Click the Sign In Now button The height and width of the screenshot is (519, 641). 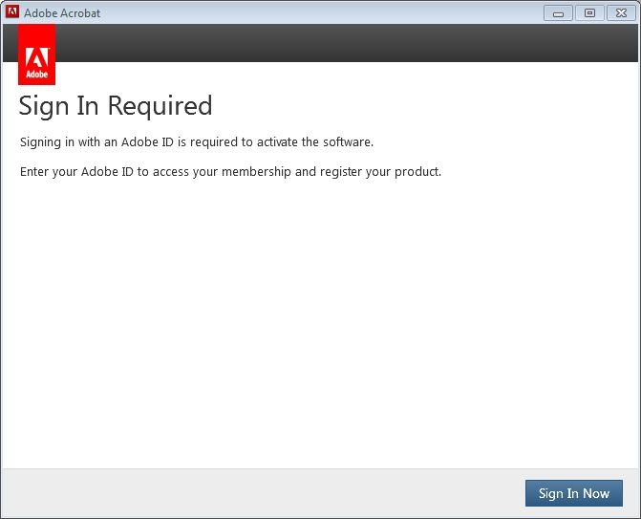coord(573,493)
